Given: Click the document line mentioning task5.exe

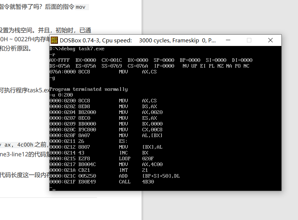Looking at the screenshot, I should [25, 90].
